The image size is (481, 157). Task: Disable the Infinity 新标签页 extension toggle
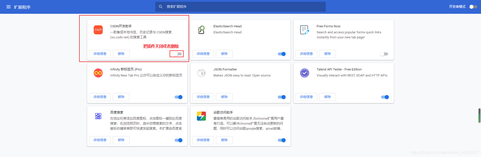click(x=179, y=97)
